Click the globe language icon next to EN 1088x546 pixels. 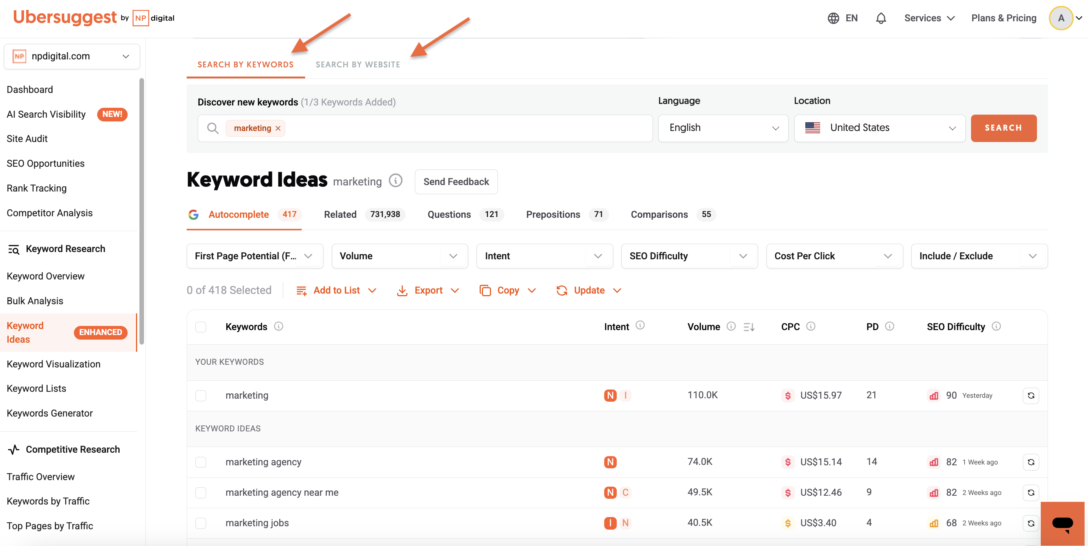(833, 18)
